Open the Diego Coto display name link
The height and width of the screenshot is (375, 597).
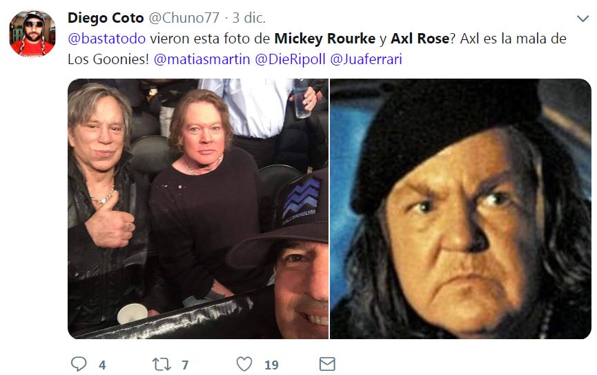[x=106, y=18]
